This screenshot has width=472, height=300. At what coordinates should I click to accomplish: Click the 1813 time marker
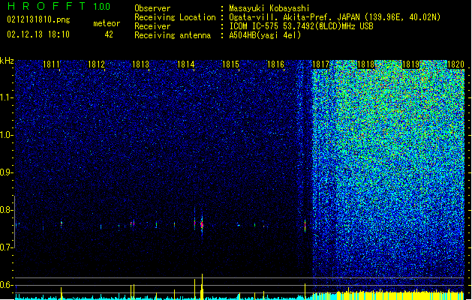[141, 64]
